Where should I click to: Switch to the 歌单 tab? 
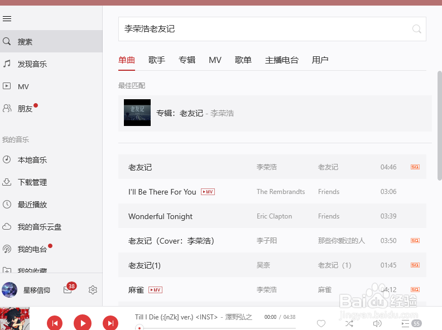click(x=243, y=60)
